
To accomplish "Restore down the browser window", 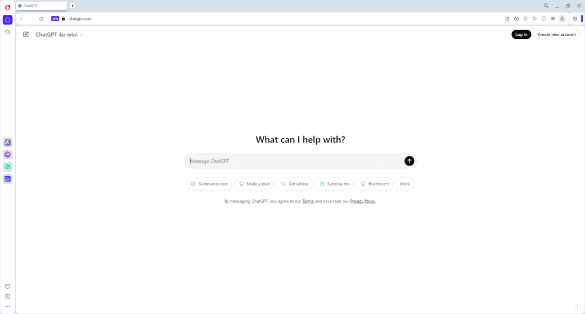I will point(568,6).
